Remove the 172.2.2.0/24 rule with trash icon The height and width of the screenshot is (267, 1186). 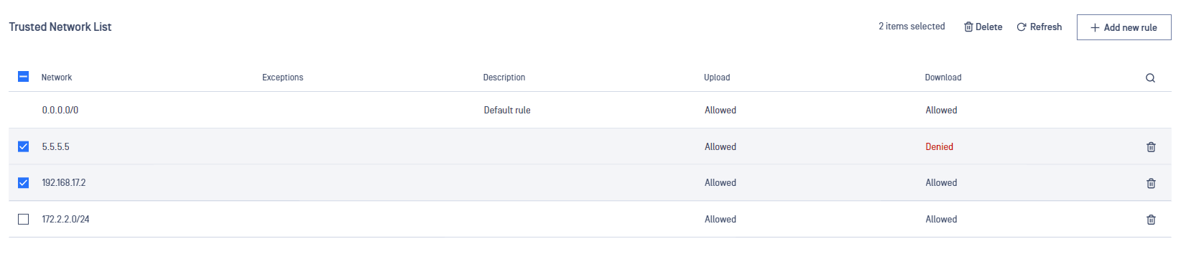tap(1151, 220)
